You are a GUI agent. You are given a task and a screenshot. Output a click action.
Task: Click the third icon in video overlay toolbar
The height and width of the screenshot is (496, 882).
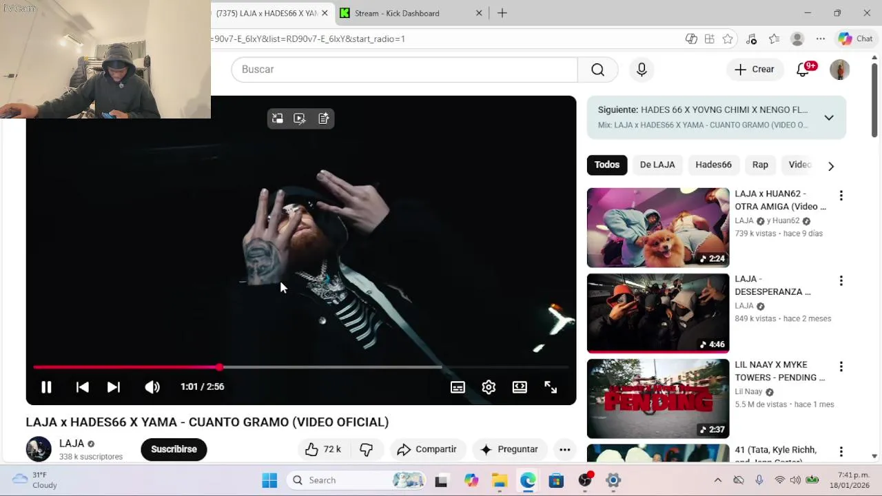coord(323,118)
